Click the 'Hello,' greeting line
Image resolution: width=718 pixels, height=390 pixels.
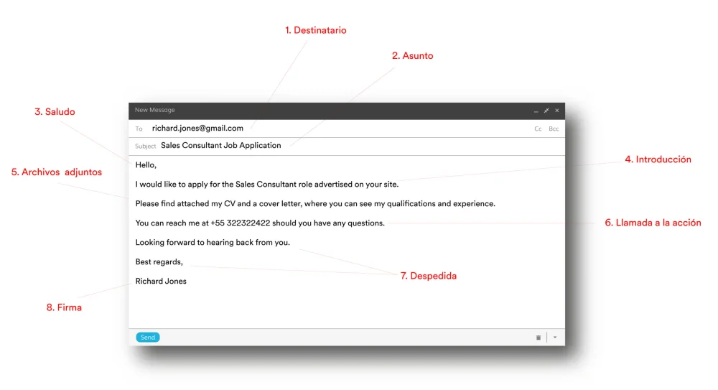pos(146,165)
